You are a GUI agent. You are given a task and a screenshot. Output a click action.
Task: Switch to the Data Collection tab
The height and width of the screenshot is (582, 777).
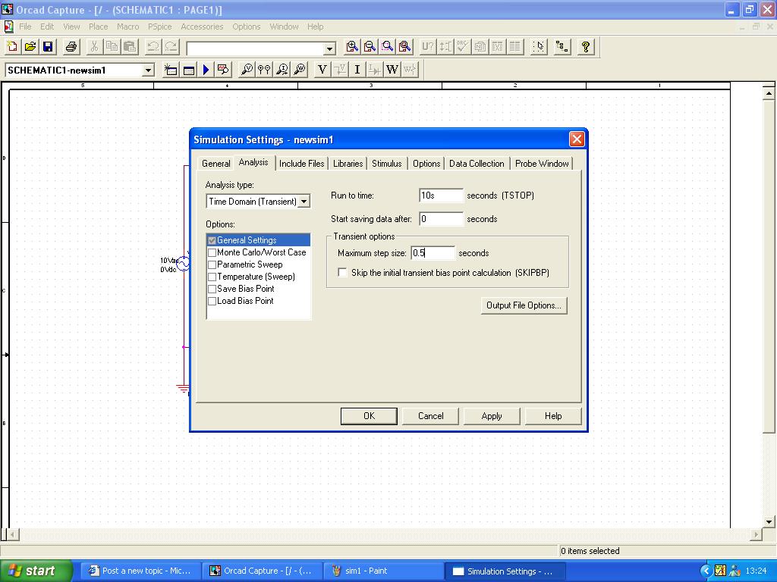[477, 164]
